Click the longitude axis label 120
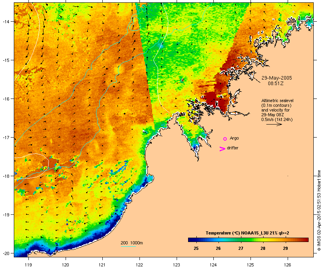324x268 pixels. pyautogui.click(x=66, y=265)
